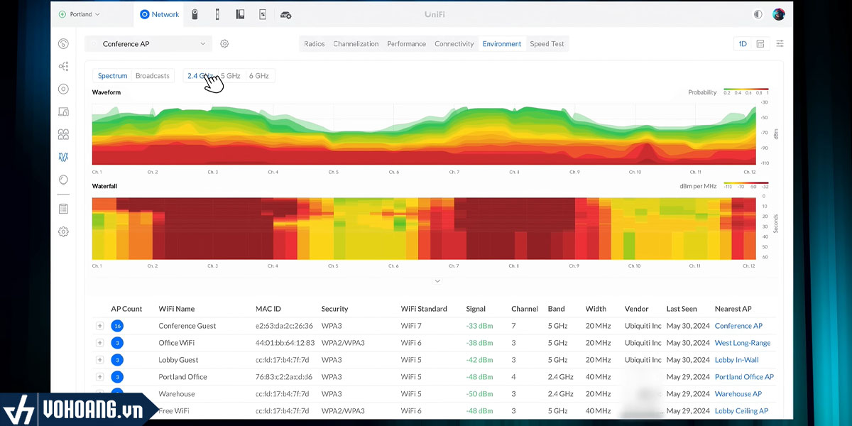The image size is (852, 426).
Task: Click the Probability color legend bar
Action: click(x=745, y=89)
